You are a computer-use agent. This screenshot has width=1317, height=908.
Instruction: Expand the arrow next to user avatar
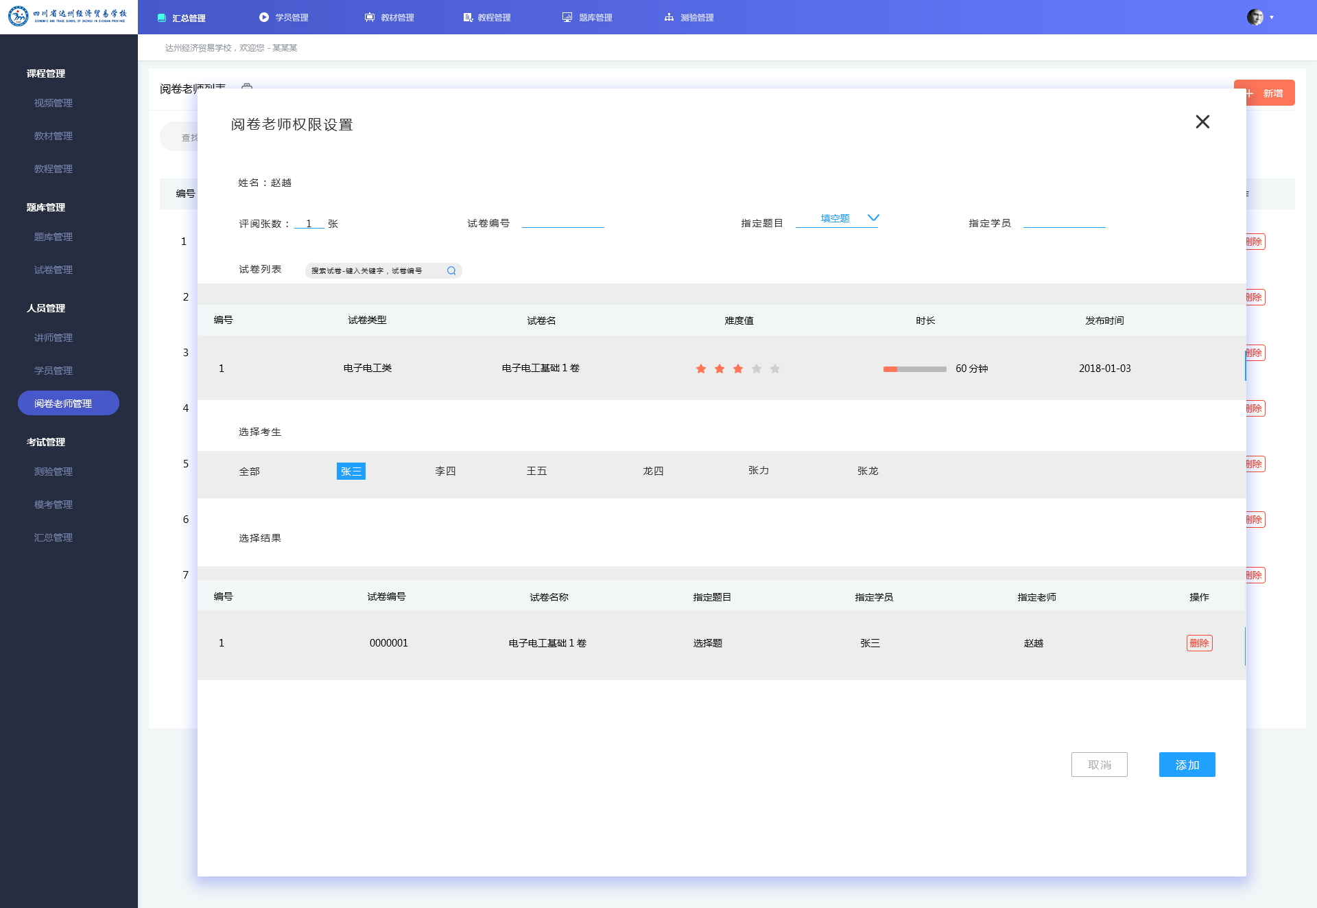point(1272,18)
